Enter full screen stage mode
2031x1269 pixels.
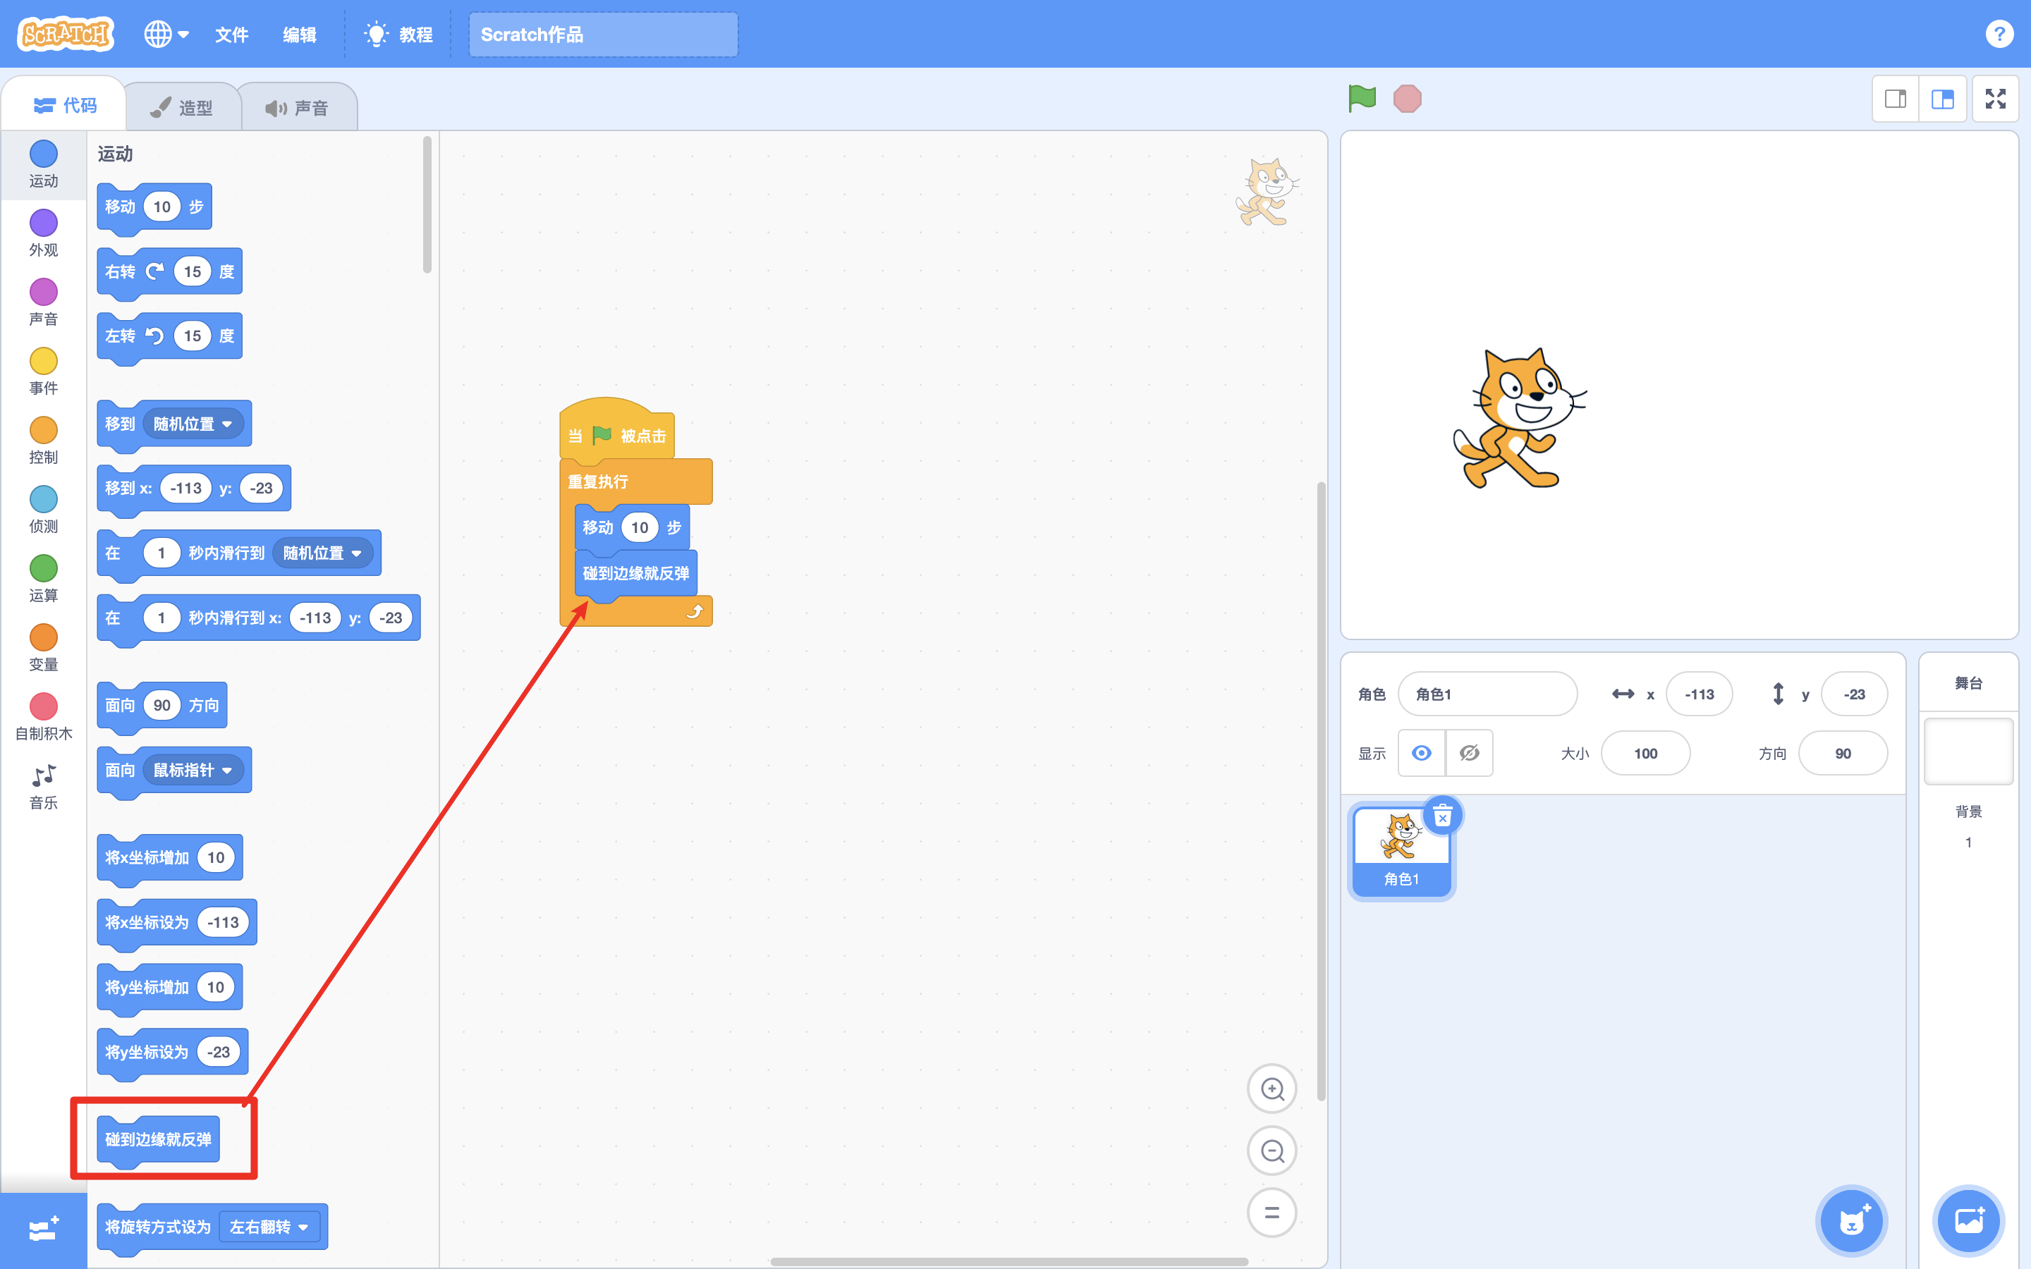click(x=1996, y=99)
